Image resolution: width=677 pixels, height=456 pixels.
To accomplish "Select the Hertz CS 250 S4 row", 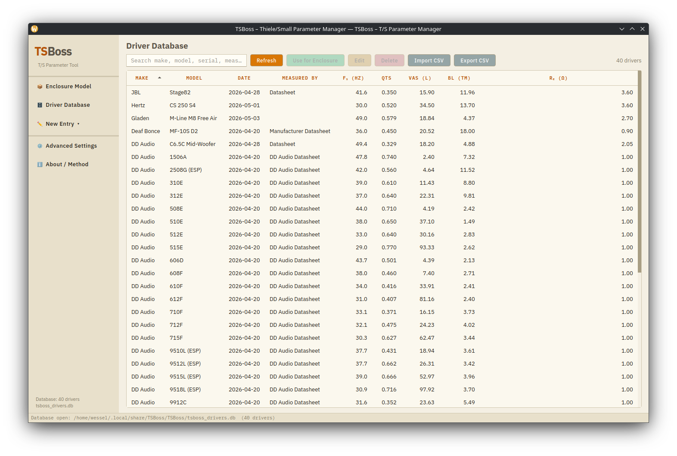I will pos(382,105).
